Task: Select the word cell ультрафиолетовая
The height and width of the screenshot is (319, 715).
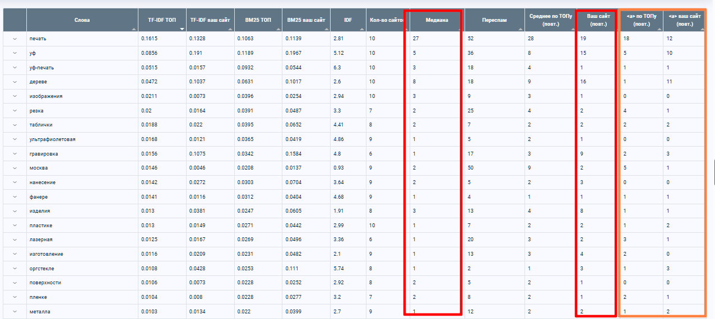Action: pos(52,139)
